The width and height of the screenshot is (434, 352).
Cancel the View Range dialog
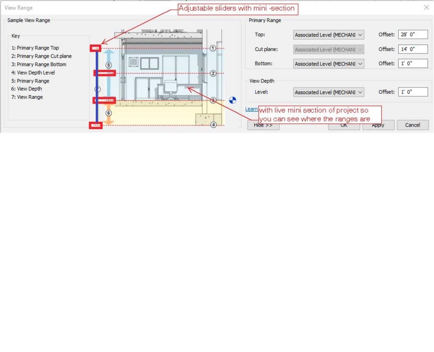(412, 125)
